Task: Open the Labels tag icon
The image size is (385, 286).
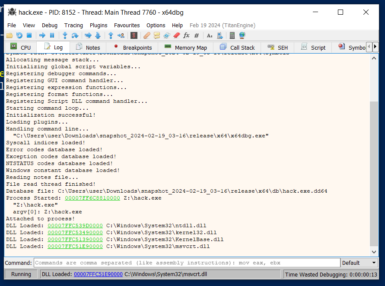Action: 166,35
